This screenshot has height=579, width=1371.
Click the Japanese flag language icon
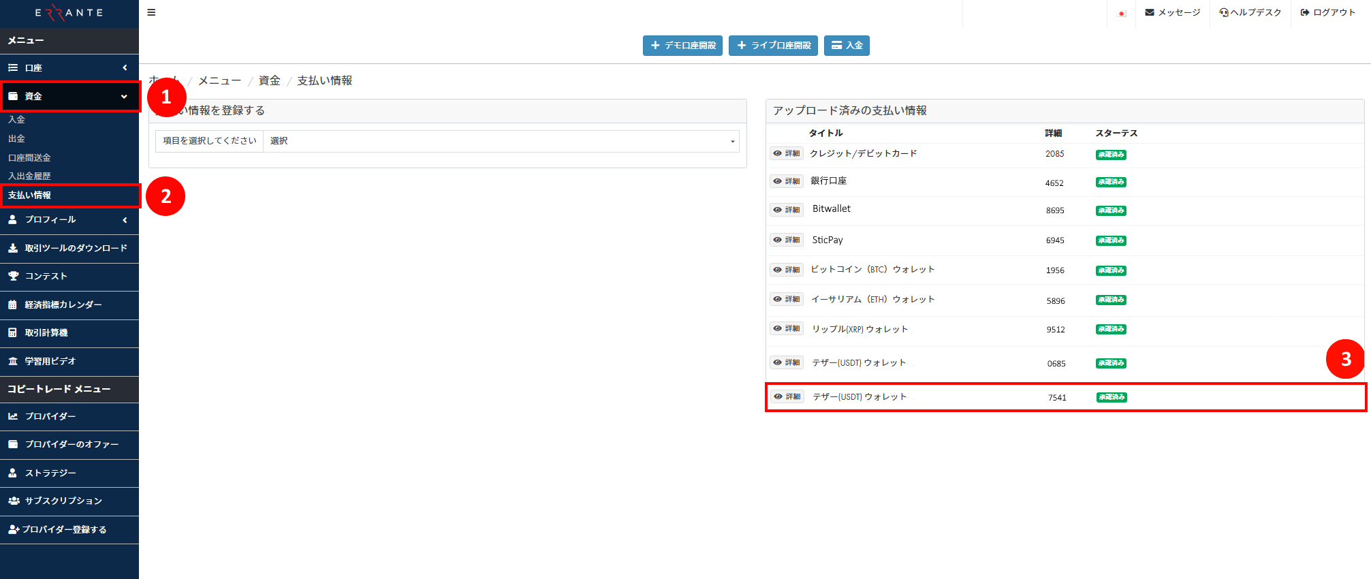click(x=1121, y=13)
